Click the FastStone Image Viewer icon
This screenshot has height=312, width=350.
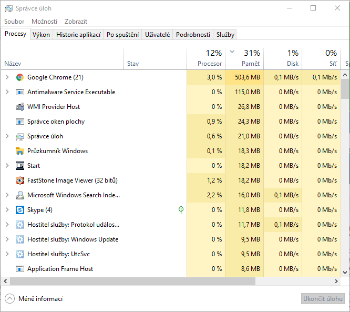point(20,180)
